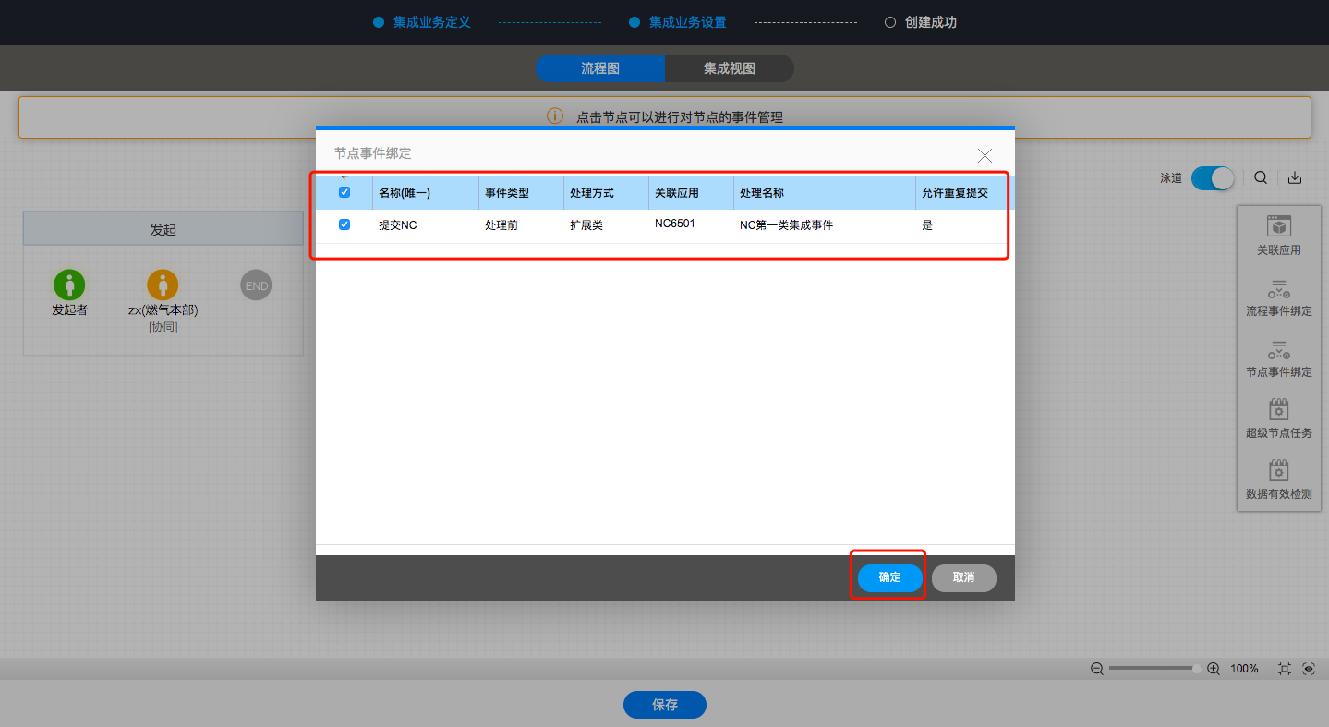Screen dimensions: 1329x727
Task: Open the 关联应用 icon in right panel
Action: [1278, 227]
